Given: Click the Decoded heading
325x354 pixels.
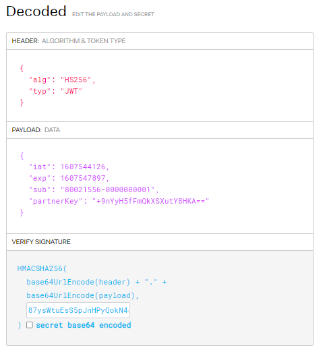Looking at the screenshot, I should (x=36, y=11).
